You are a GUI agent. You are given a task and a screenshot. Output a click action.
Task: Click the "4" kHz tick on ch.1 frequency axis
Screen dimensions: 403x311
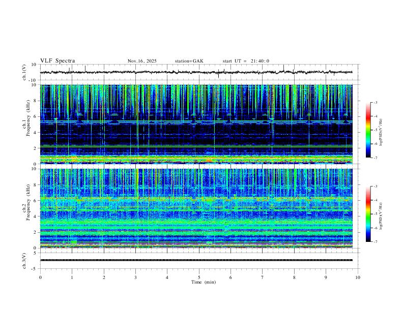click(36, 133)
